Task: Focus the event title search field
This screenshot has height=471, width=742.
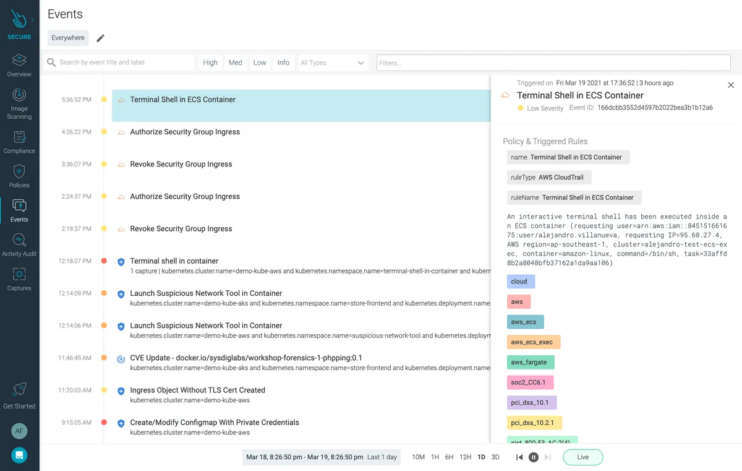Action: click(x=126, y=63)
